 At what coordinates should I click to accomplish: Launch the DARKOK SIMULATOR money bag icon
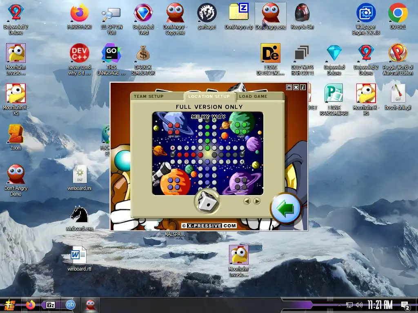coord(143,60)
